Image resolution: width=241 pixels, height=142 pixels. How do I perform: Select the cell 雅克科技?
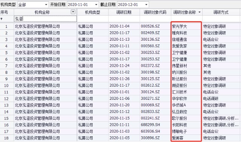(179, 33)
